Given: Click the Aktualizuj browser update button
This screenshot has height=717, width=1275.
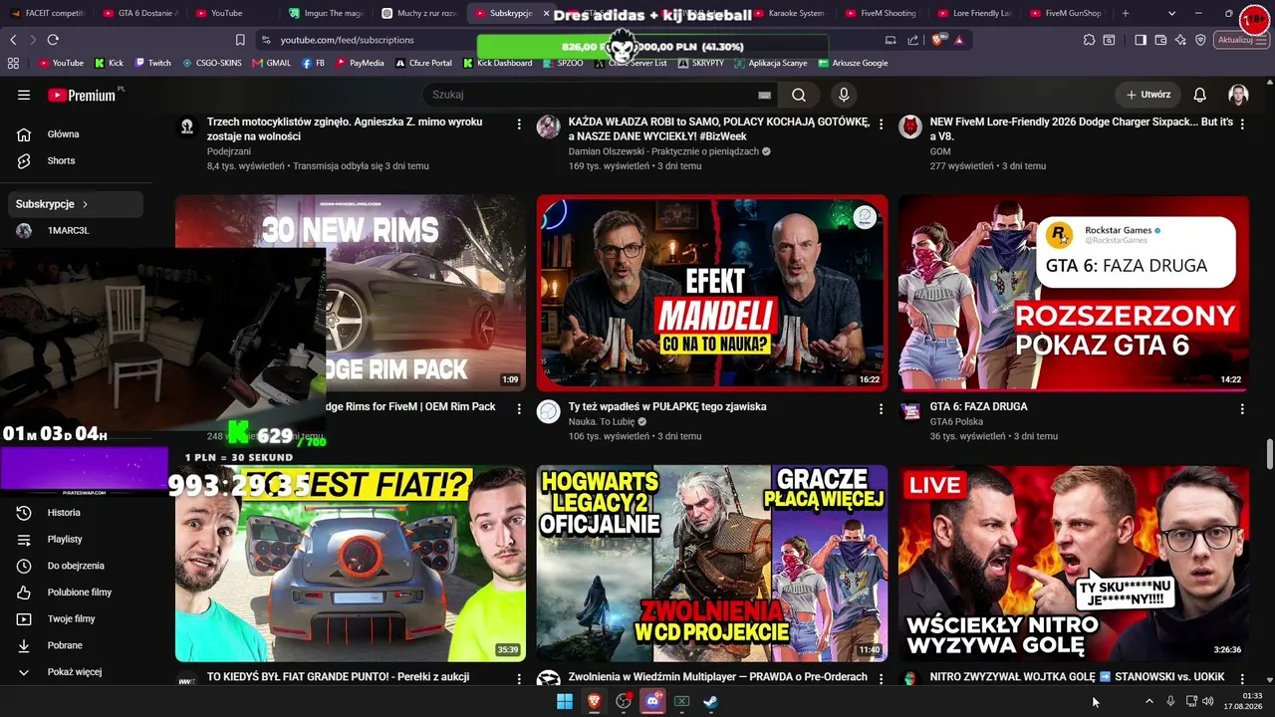Looking at the screenshot, I should [1240, 40].
